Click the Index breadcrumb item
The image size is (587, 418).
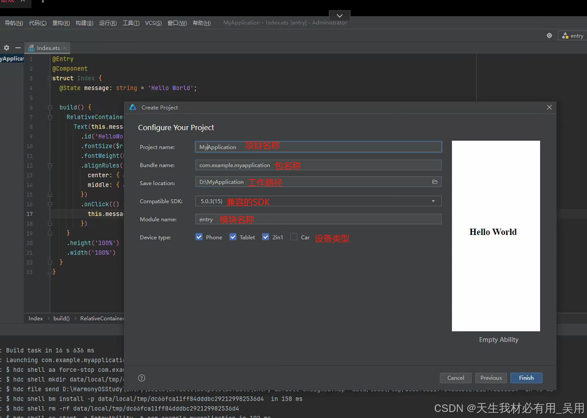click(x=35, y=318)
